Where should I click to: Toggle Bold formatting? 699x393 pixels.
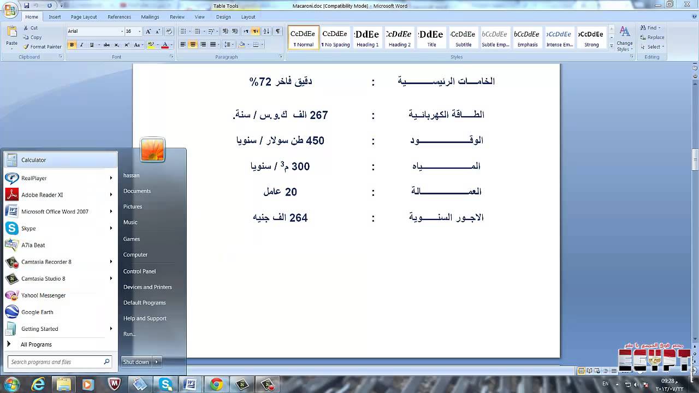point(72,45)
